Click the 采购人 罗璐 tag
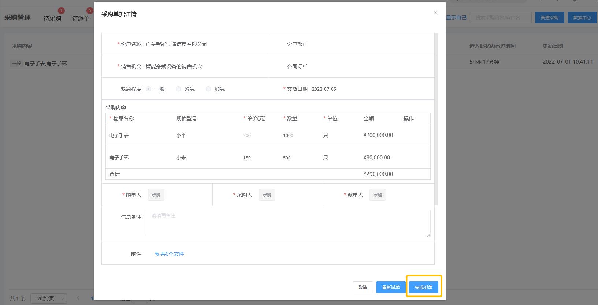 (x=267, y=195)
